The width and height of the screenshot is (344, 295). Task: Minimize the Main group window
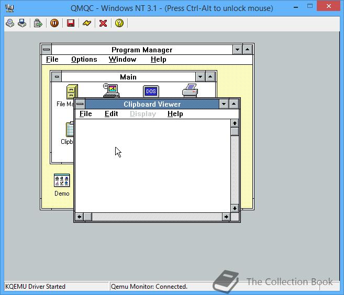coord(201,77)
